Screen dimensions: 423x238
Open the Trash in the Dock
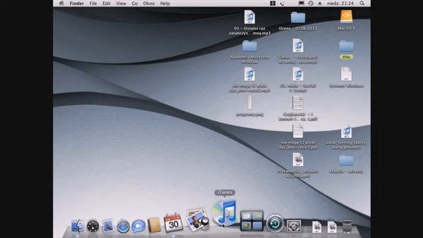click(347, 226)
